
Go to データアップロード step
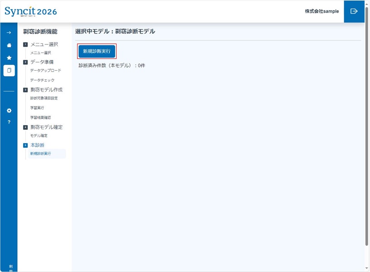point(45,71)
